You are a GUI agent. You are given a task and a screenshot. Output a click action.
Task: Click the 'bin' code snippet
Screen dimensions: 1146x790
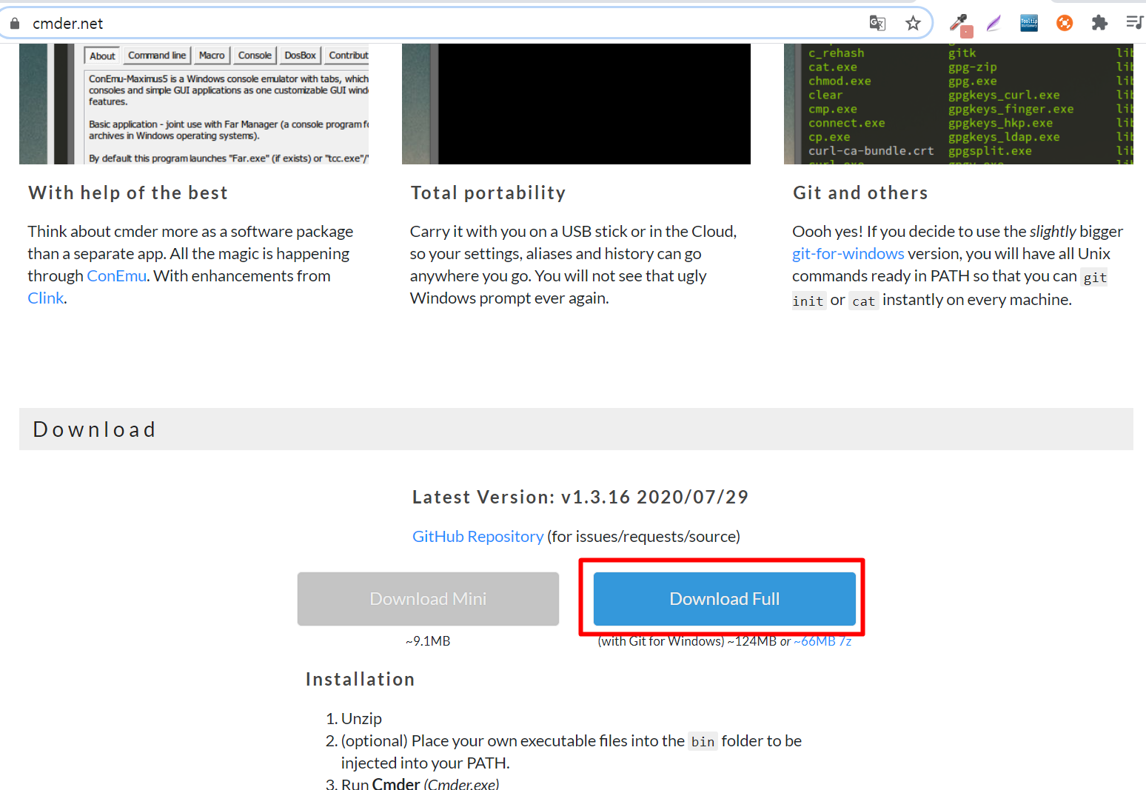[x=703, y=741]
